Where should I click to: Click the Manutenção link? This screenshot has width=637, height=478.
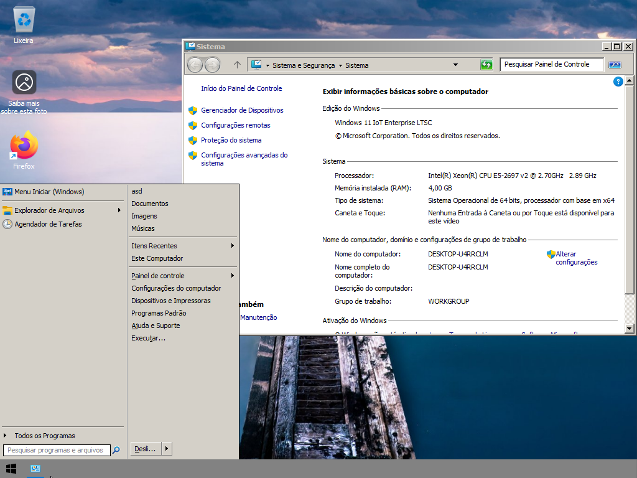coord(258,317)
